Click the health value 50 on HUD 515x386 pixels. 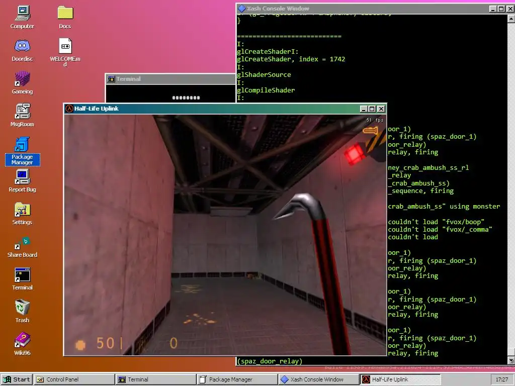[x=105, y=343]
